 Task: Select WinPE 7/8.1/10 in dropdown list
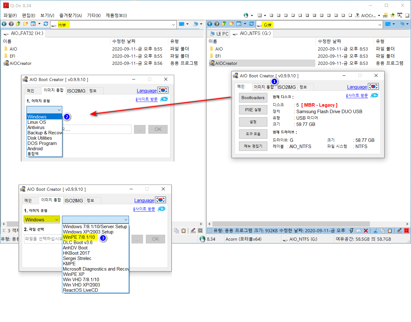95,237
